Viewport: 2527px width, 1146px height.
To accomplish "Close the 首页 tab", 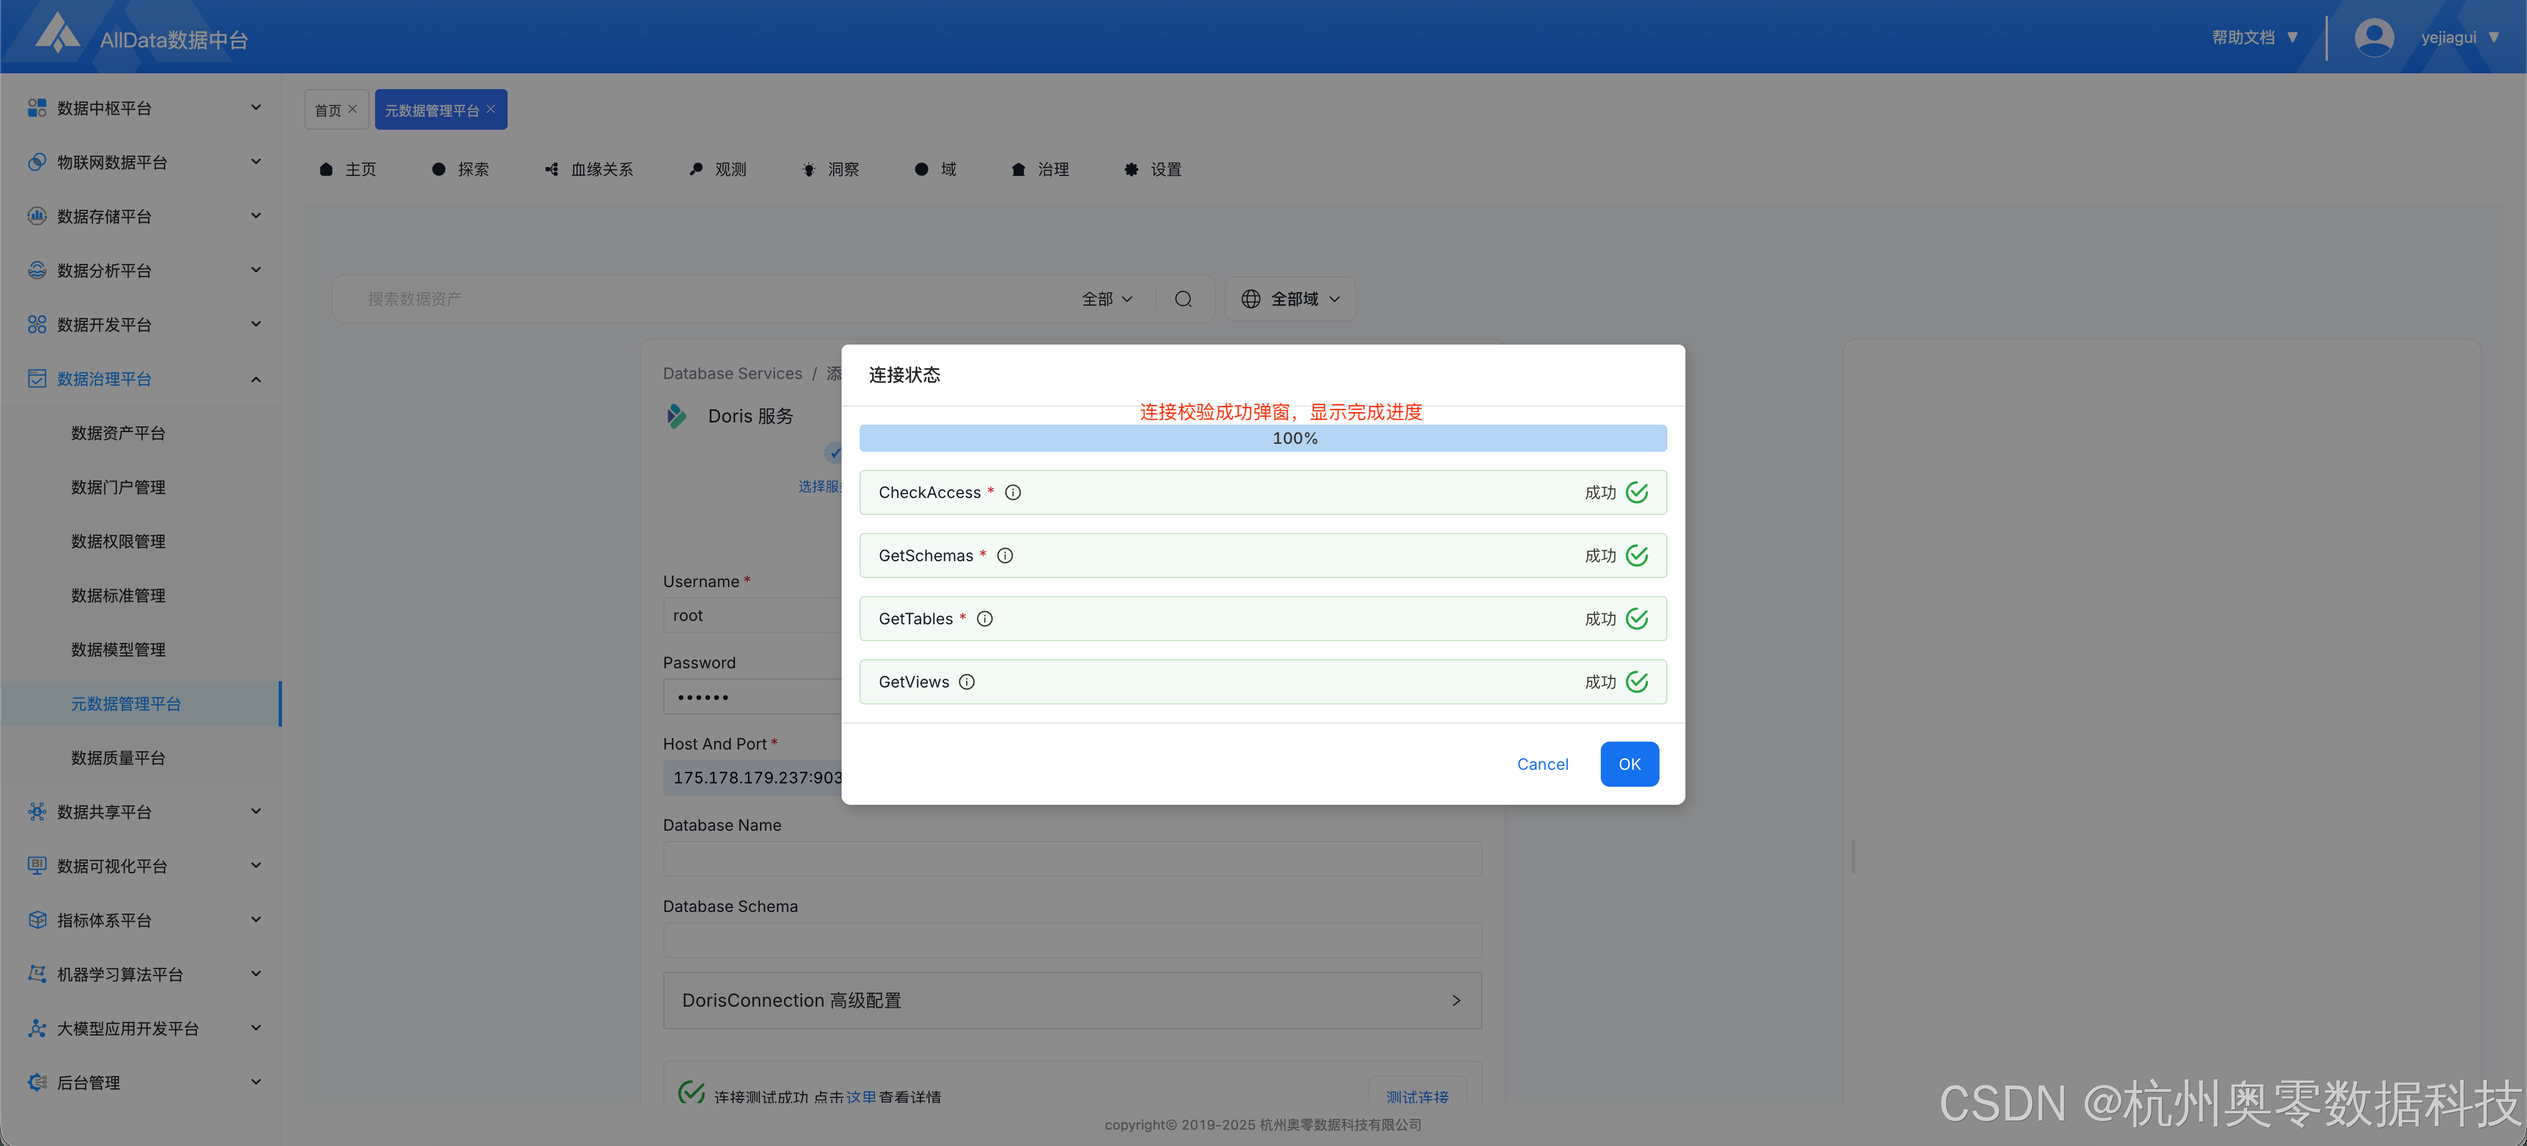I will tap(353, 109).
